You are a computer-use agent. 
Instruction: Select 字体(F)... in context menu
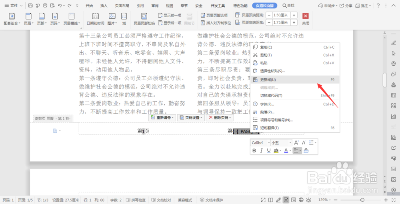(x=295, y=104)
